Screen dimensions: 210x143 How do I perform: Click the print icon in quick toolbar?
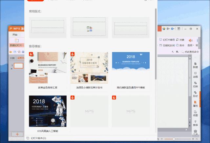[x=23, y=52]
